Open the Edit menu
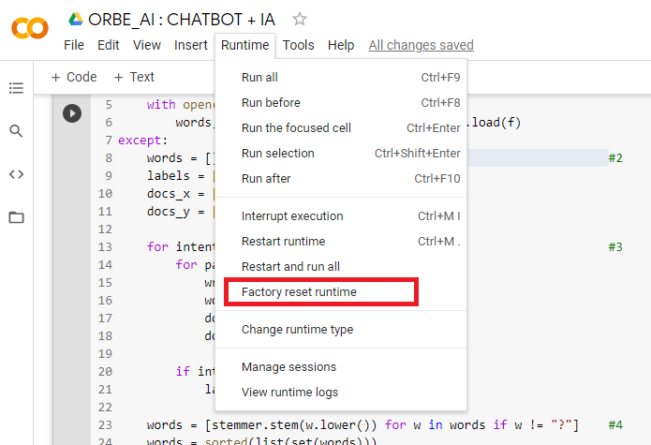The image size is (651, 445). 109,45
